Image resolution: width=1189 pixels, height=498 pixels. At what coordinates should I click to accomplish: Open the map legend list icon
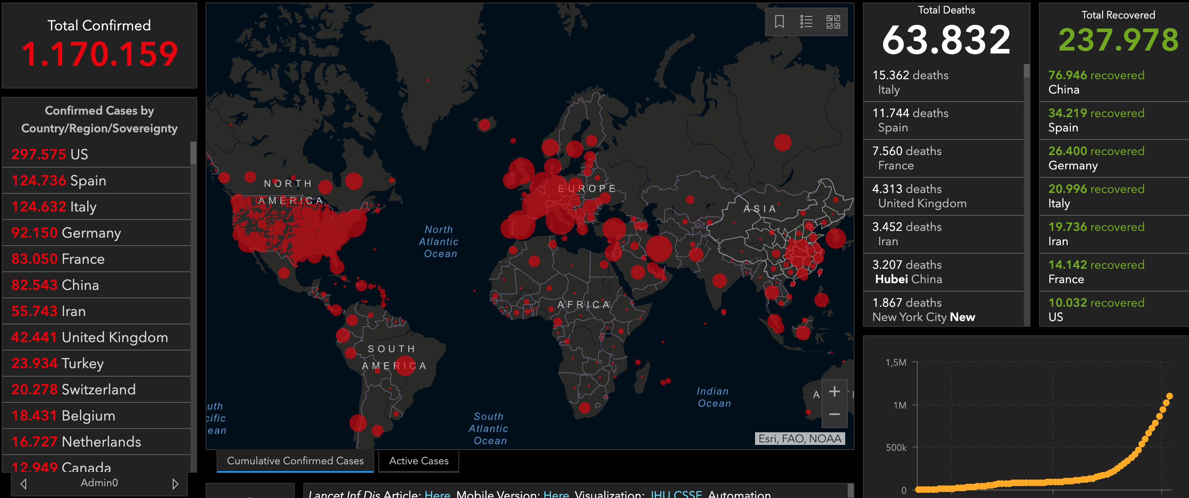(x=806, y=21)
